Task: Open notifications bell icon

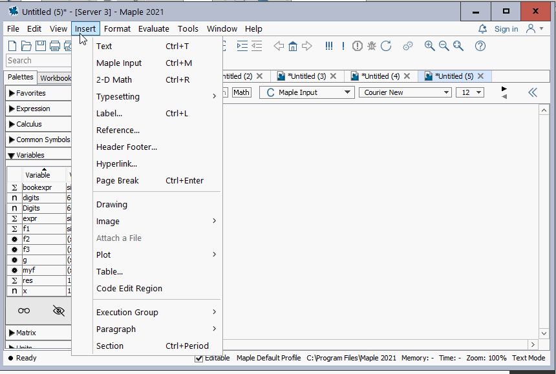Action: click(482, 28)
